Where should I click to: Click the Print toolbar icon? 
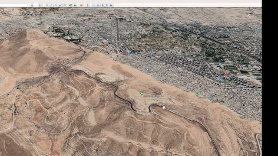(98, 5)
